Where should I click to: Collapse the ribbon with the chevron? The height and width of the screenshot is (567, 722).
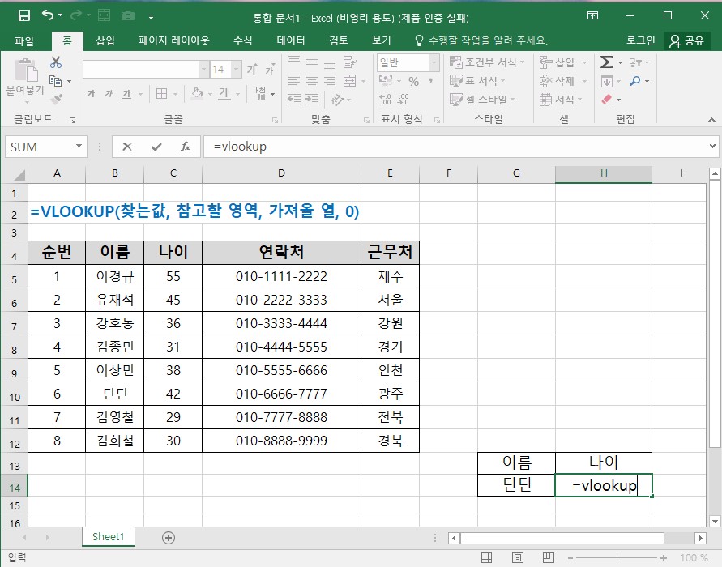click(x=711, y=120)
